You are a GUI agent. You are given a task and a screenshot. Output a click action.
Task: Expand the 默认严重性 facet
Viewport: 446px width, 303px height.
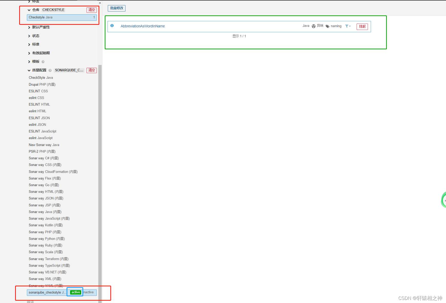tap(39, 27)
